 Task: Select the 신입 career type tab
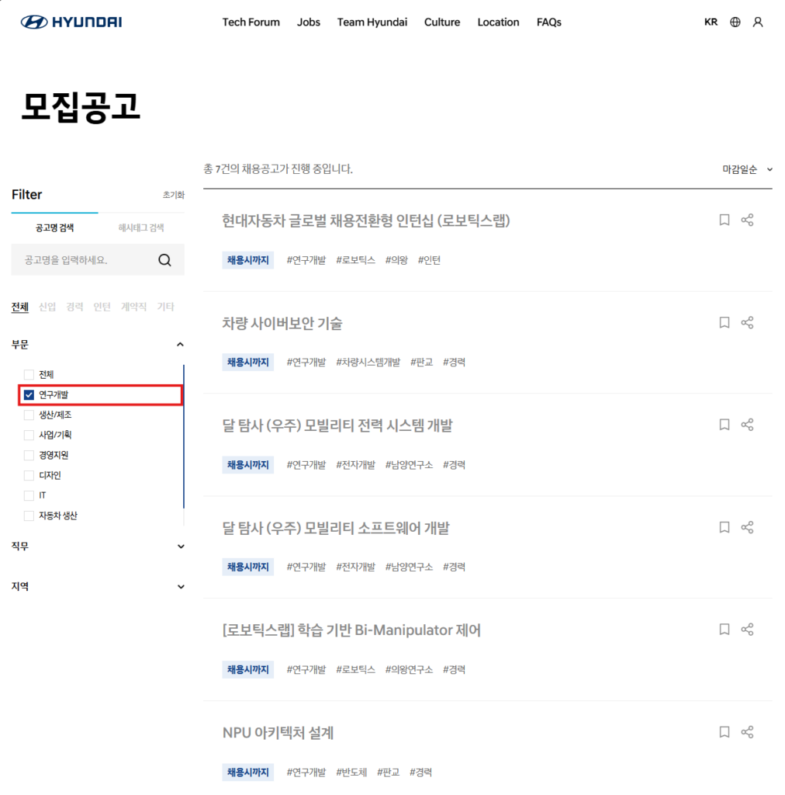point(47,307)
